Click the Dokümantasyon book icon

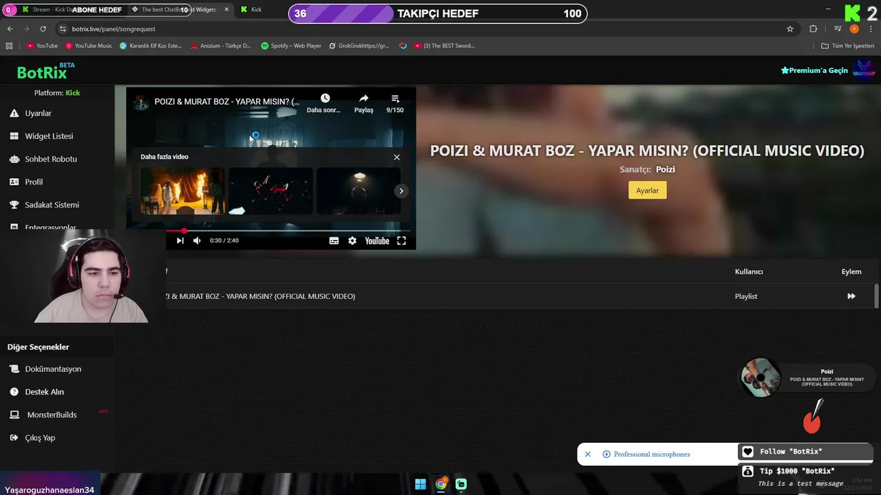[14, 369]
